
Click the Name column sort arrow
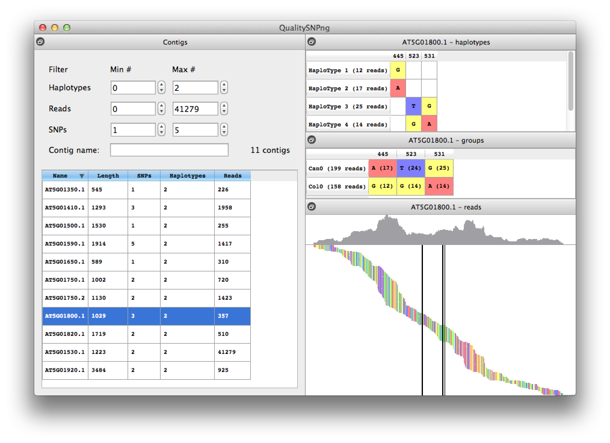click(x=82, y=176)
